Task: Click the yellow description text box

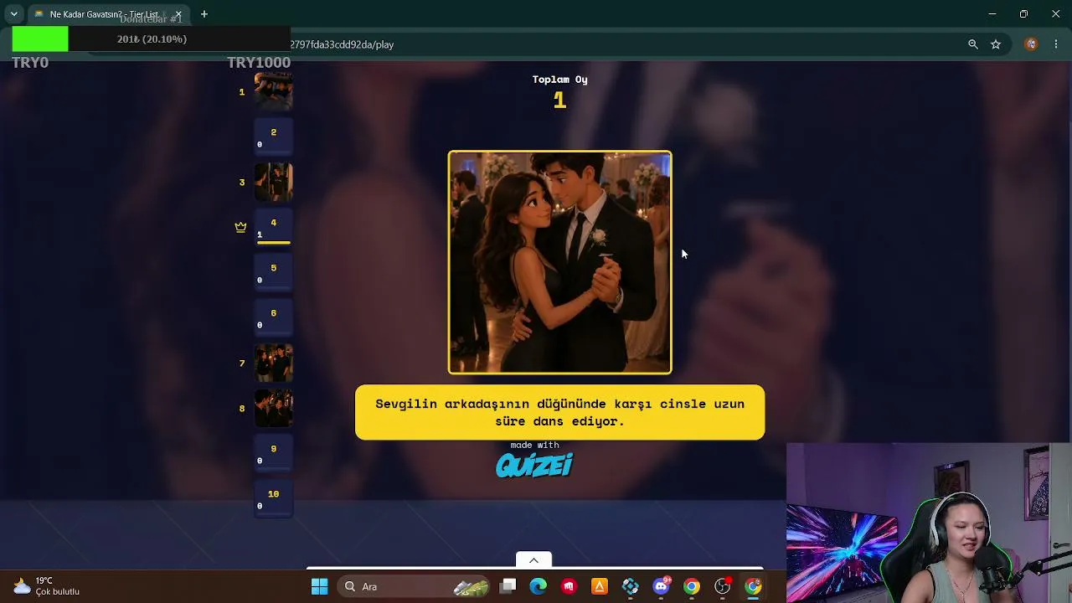Action: click(x=559, y=412)
